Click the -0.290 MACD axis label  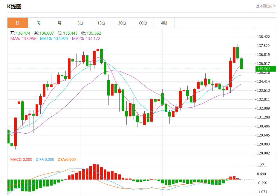(x=262, y=183)
